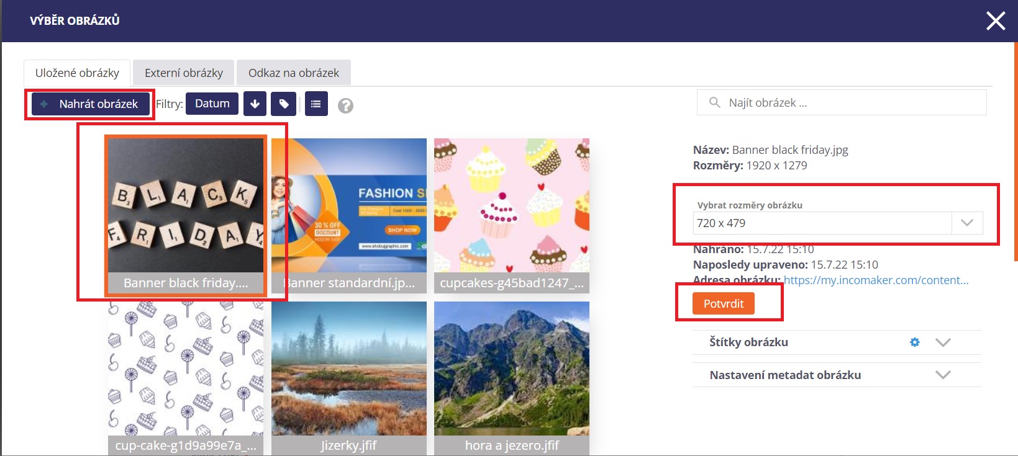
Task: Click the Nahrát obrázek button
Action: pyautogui.click(x=91, y=104)
